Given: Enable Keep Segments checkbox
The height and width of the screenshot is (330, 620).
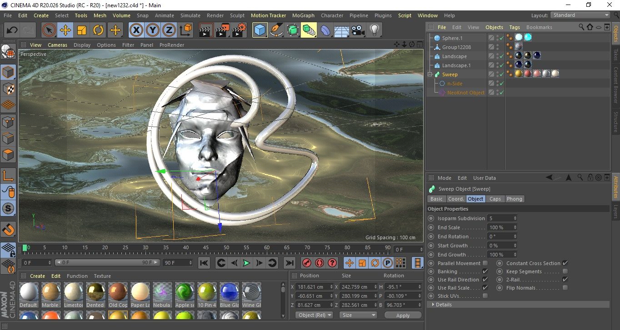Looking at the screenshot, I should coord(565,271).
